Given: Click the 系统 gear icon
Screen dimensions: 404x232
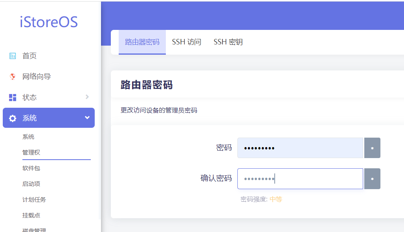Looking at the screenshot, I should coord(12,118).
